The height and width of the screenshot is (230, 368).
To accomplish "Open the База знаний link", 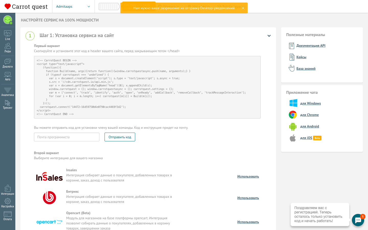I will tap(306, 69).
